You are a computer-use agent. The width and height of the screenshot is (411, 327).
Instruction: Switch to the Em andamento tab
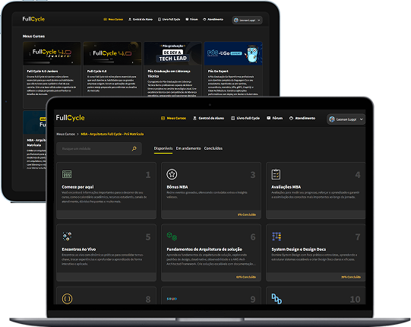pyautogui.click(x=188, y=148)
